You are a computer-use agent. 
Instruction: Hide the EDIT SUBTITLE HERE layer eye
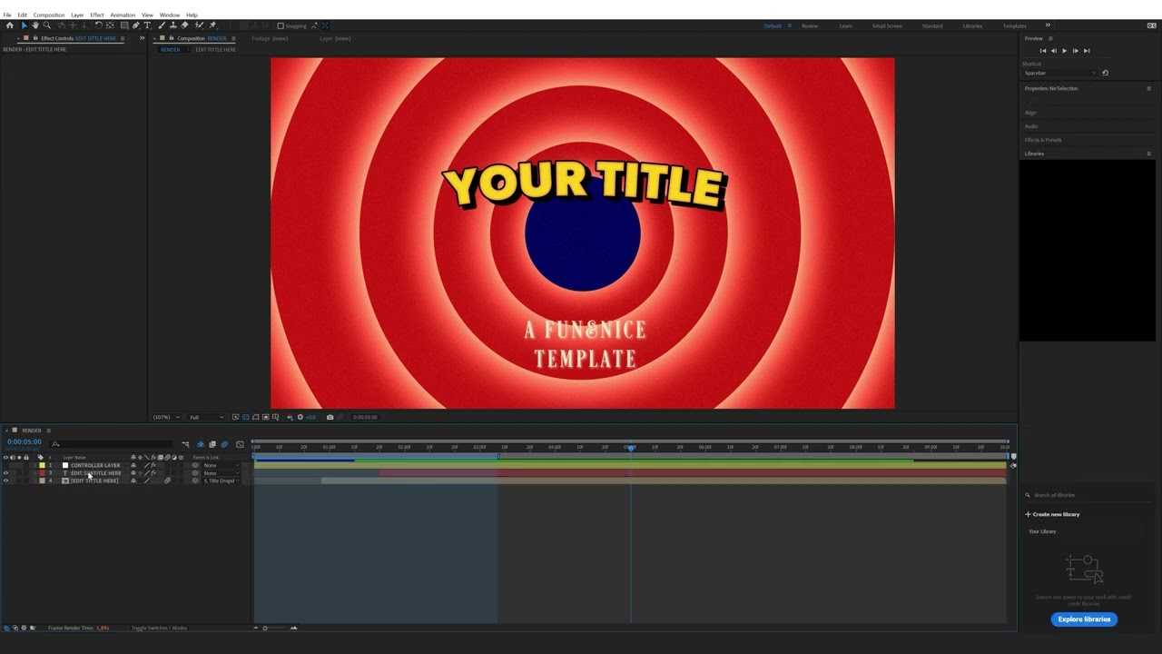click(x=5, y=473)
